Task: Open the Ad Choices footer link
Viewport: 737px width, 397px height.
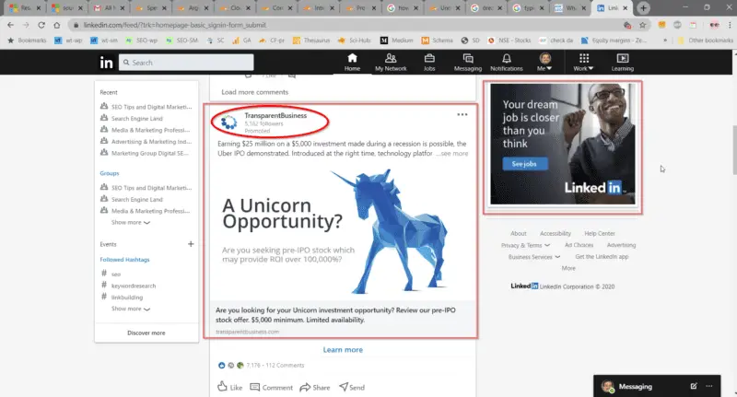Action: (579, 245)
